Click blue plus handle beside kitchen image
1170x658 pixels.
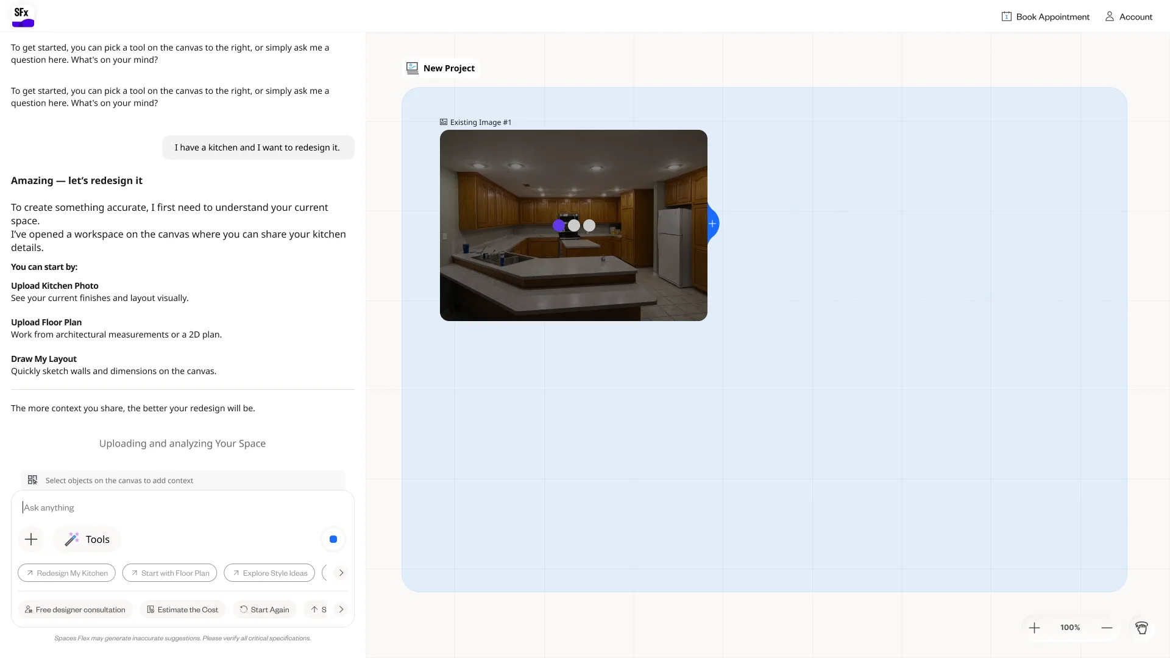point(712,224)
